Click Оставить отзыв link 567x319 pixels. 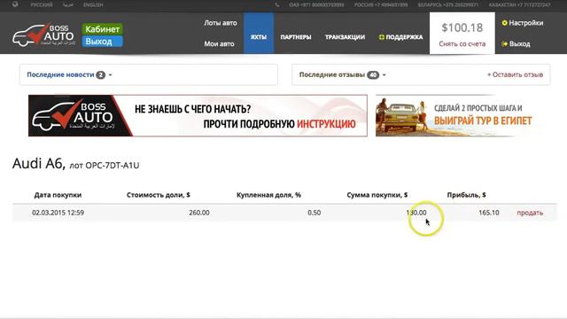(515, 74)
